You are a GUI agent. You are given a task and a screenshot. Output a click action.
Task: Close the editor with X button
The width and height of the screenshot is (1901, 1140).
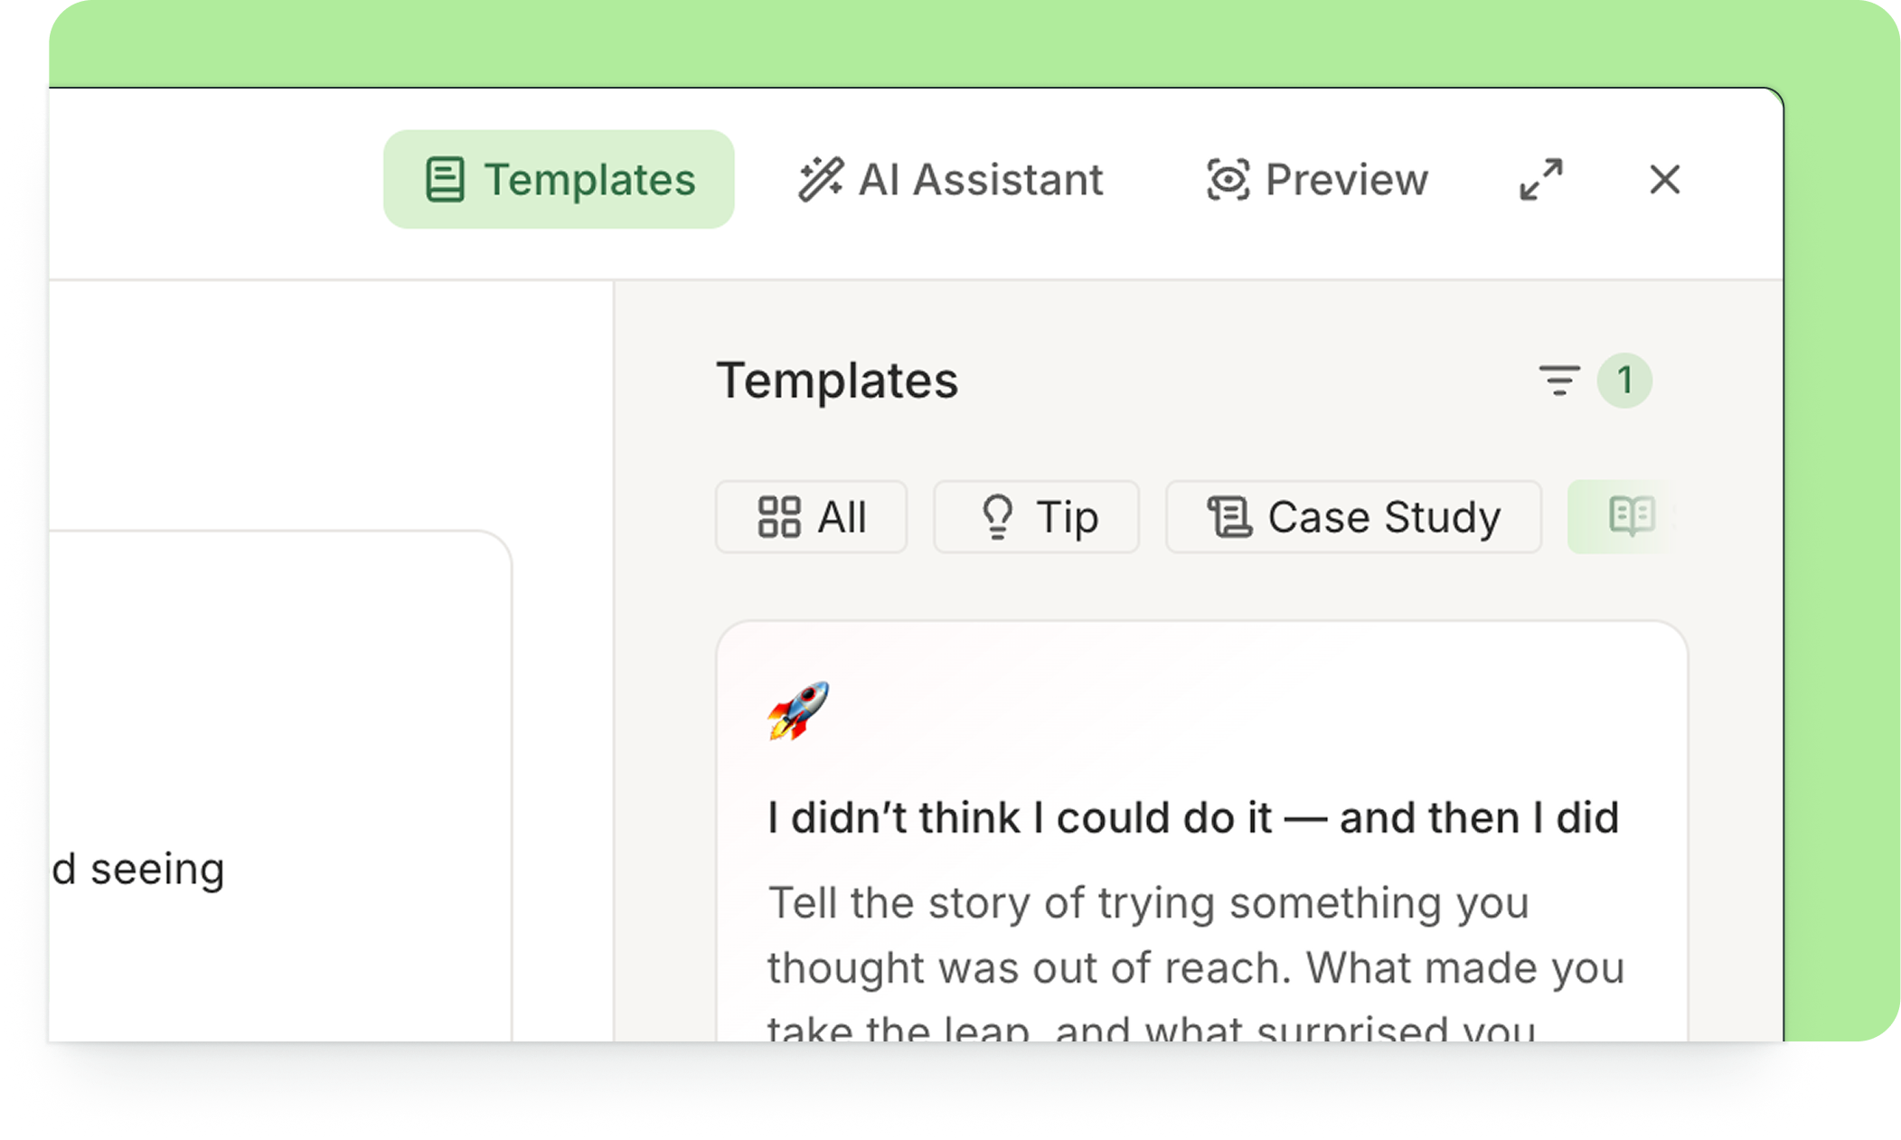[1664, 179]
